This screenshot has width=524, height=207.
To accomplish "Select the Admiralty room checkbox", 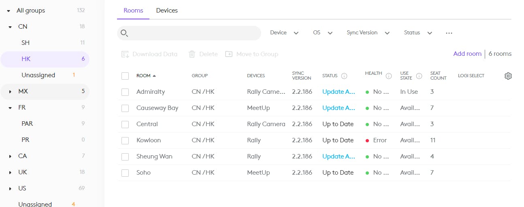I will (x=125, y=92).
